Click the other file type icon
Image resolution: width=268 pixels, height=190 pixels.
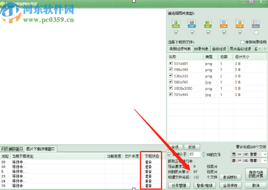point(256,23)
